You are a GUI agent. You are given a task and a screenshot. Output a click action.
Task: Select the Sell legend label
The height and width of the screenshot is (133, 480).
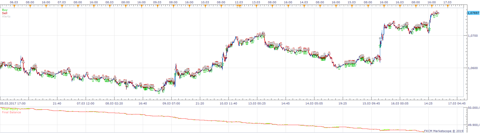coord(5,13)
